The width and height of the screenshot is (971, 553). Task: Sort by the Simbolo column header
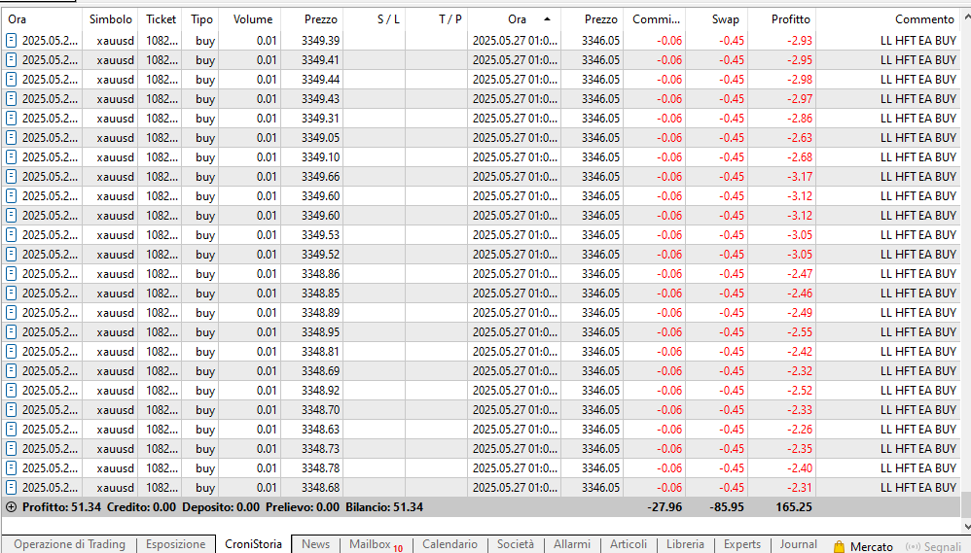[110, 19]
